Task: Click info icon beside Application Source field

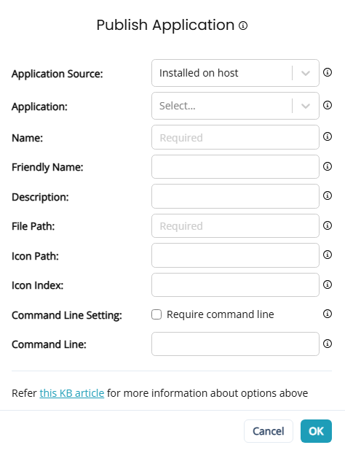Action: point(328,72)
